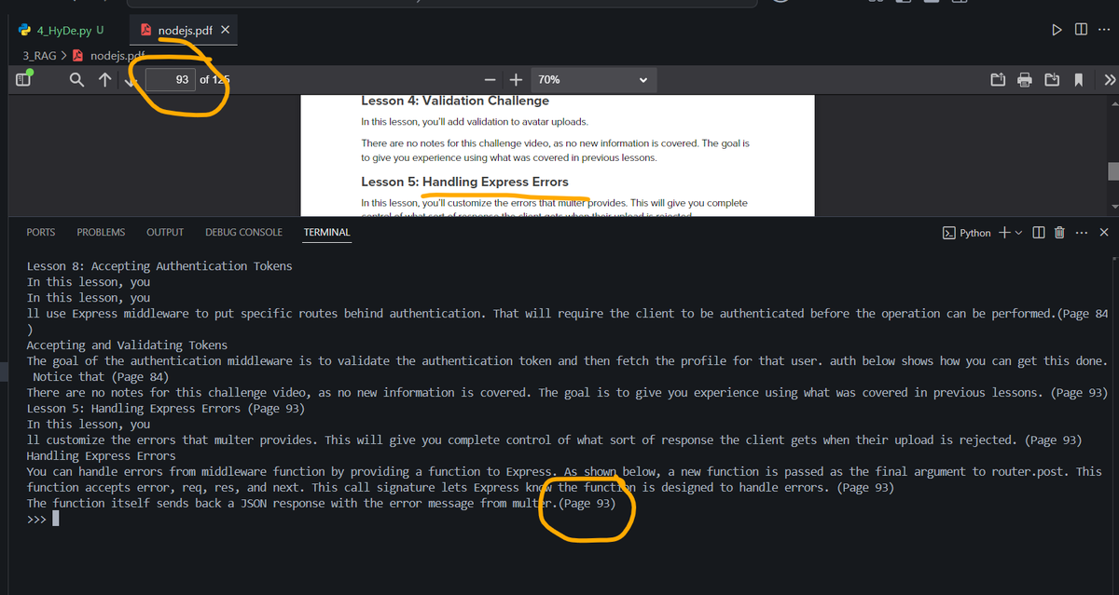
Task: Print the PDF document
Action: pyautogui.click(x=1025, y=80)
